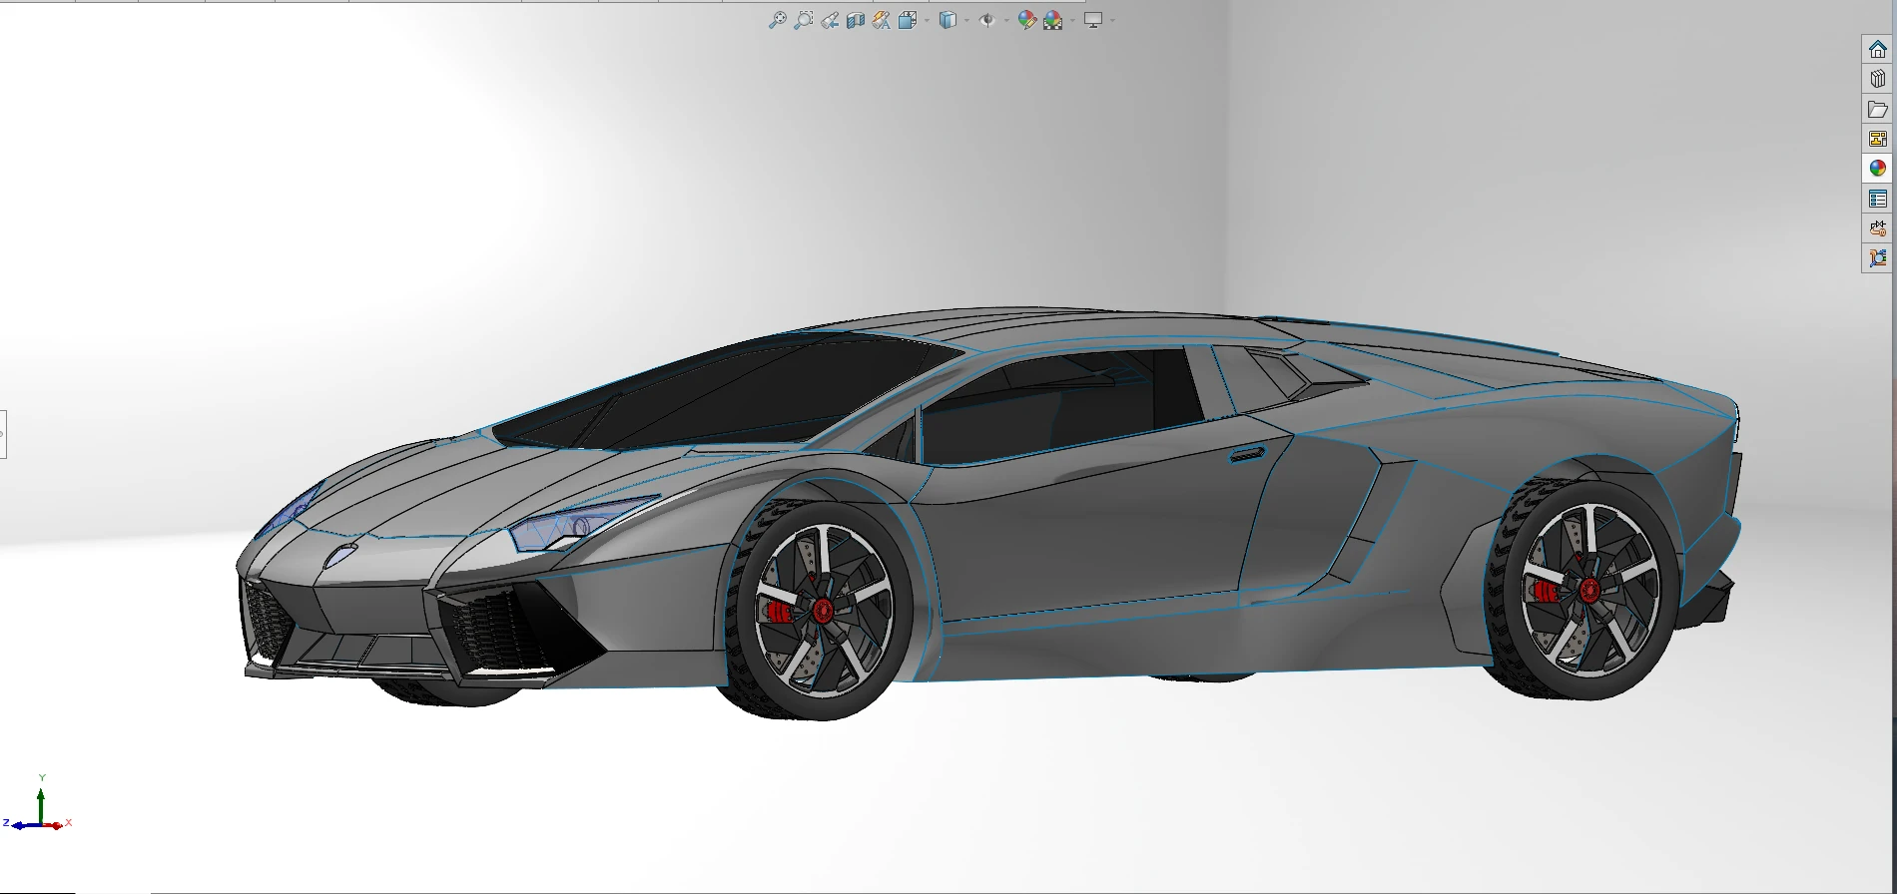1897x894 pixels.
Task: Open the View Settings monitor icon
Action: coord(1093,20)
